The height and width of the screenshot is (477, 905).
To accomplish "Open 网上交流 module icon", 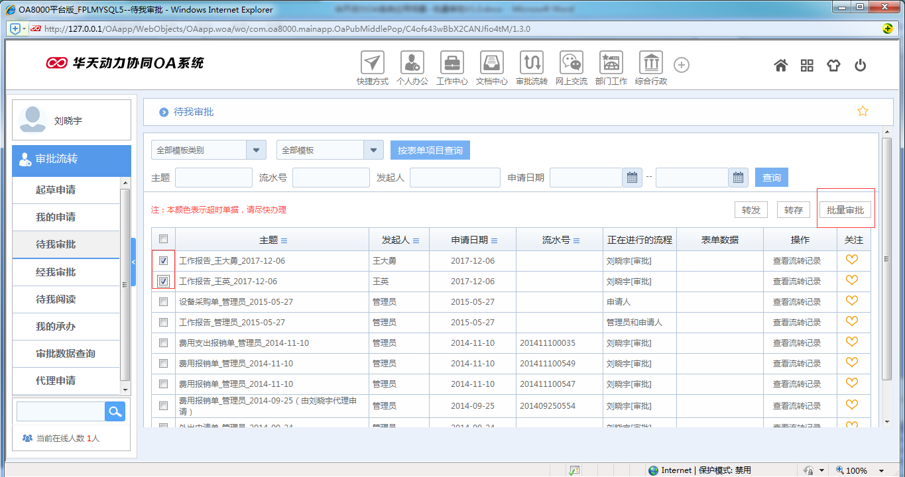I will tap(571, 65).
